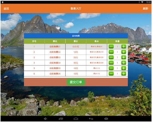Tap plus button for 自助售票02 row
Screen dimensions: 152x122
tap(124, 52)
